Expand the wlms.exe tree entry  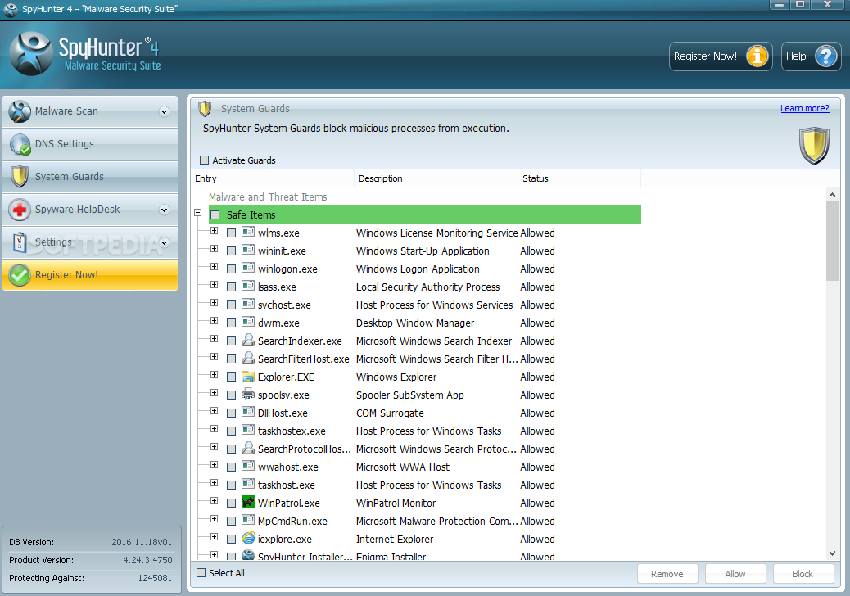[x=214, y=231]
